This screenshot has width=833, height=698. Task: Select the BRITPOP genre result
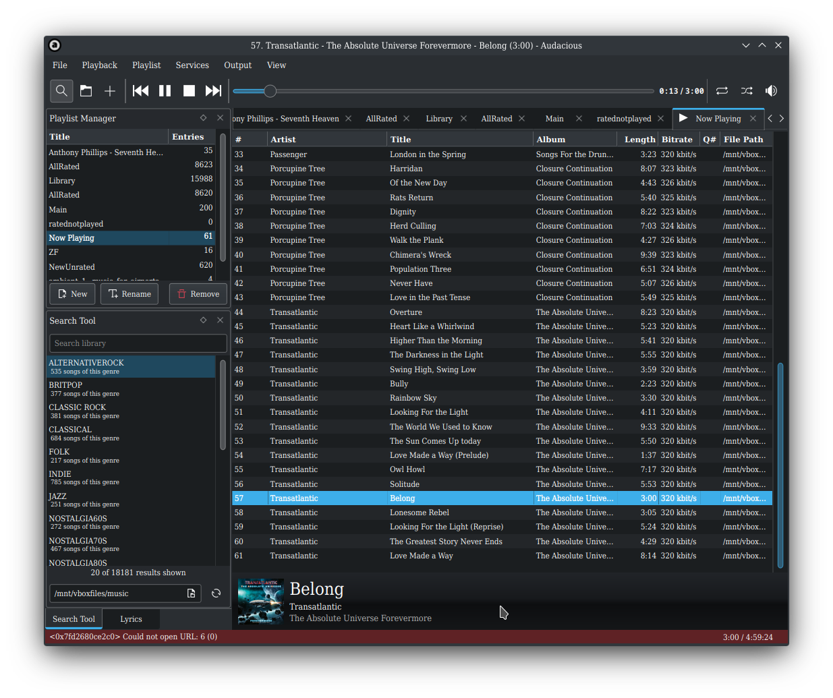tap(131, 389)
